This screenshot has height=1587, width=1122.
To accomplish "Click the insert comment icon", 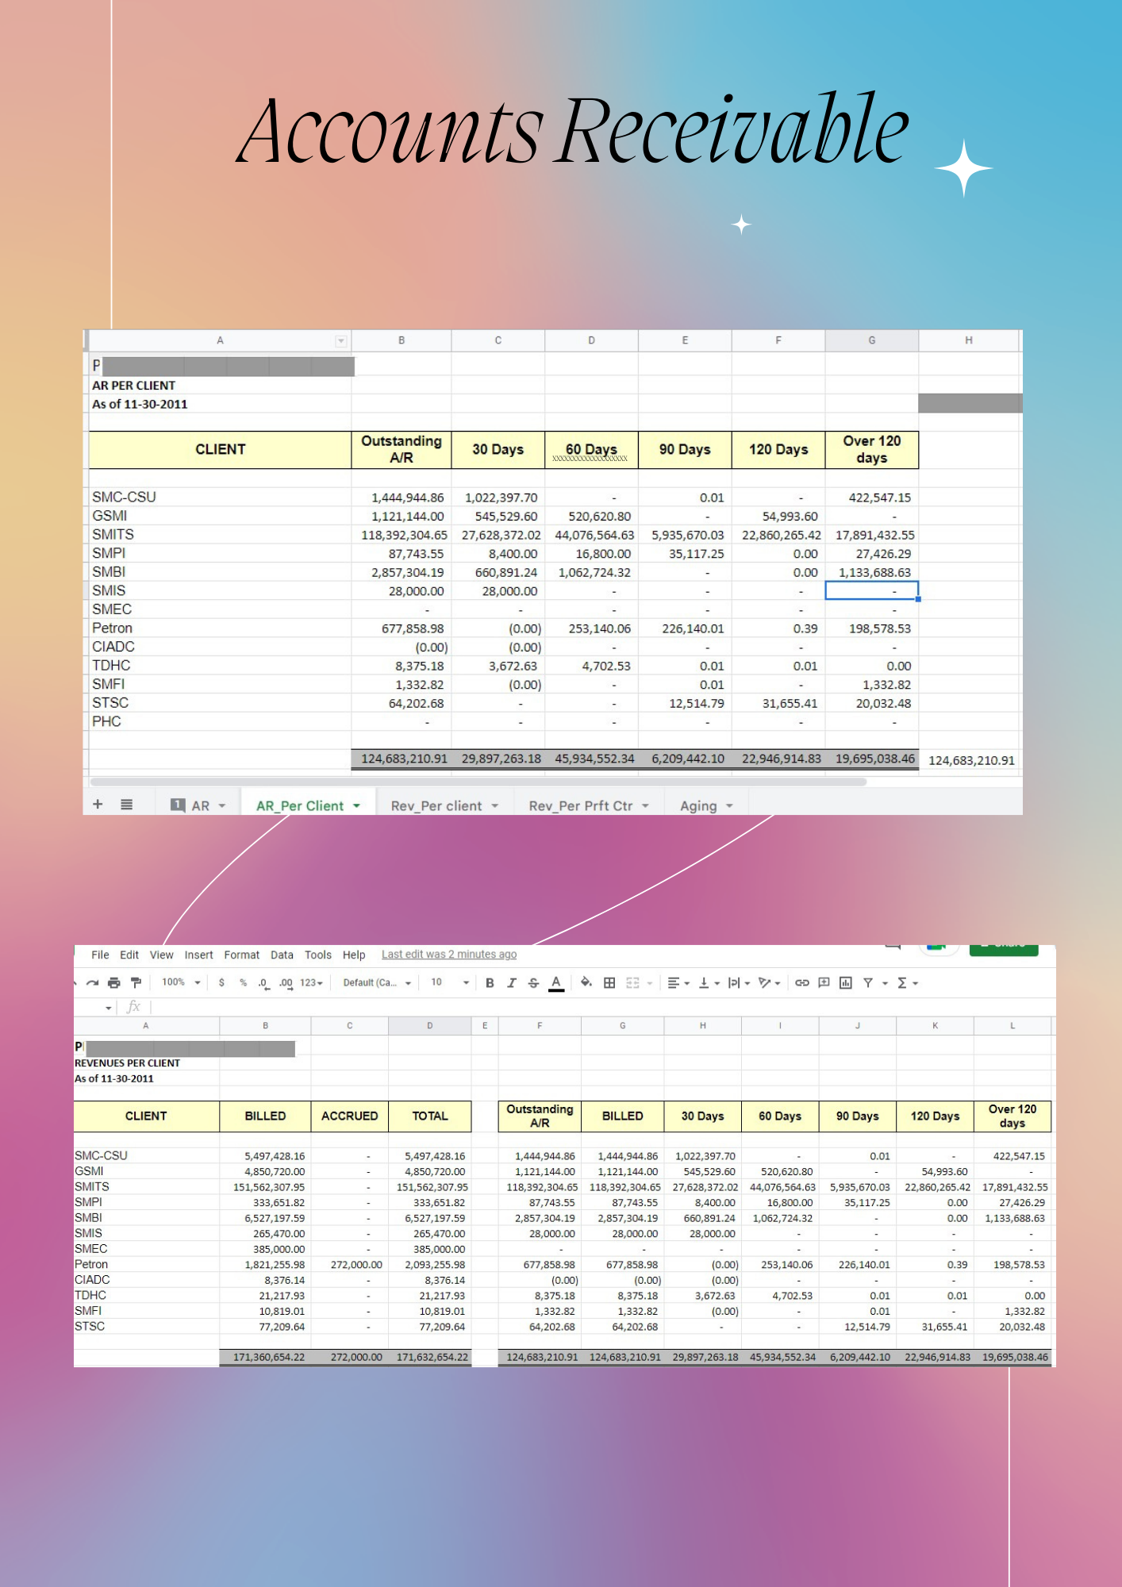I will coord(824,983).
